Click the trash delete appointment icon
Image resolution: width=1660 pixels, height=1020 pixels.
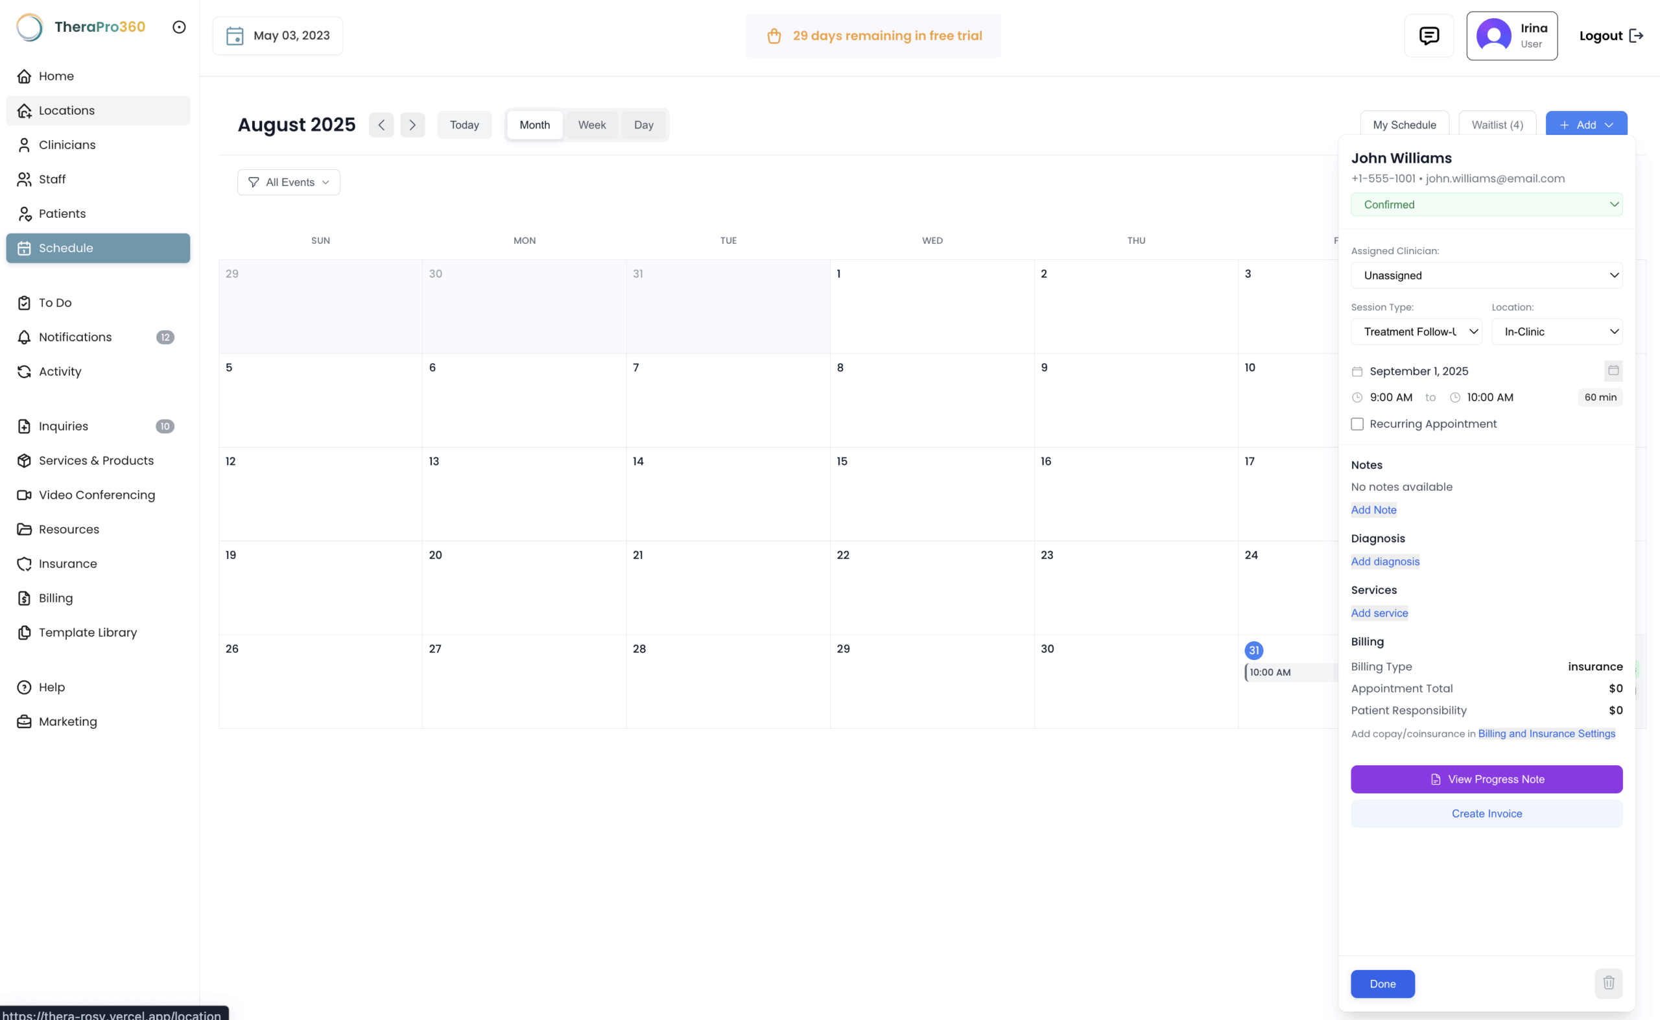pyautogui.click(x=1608, y=983)
